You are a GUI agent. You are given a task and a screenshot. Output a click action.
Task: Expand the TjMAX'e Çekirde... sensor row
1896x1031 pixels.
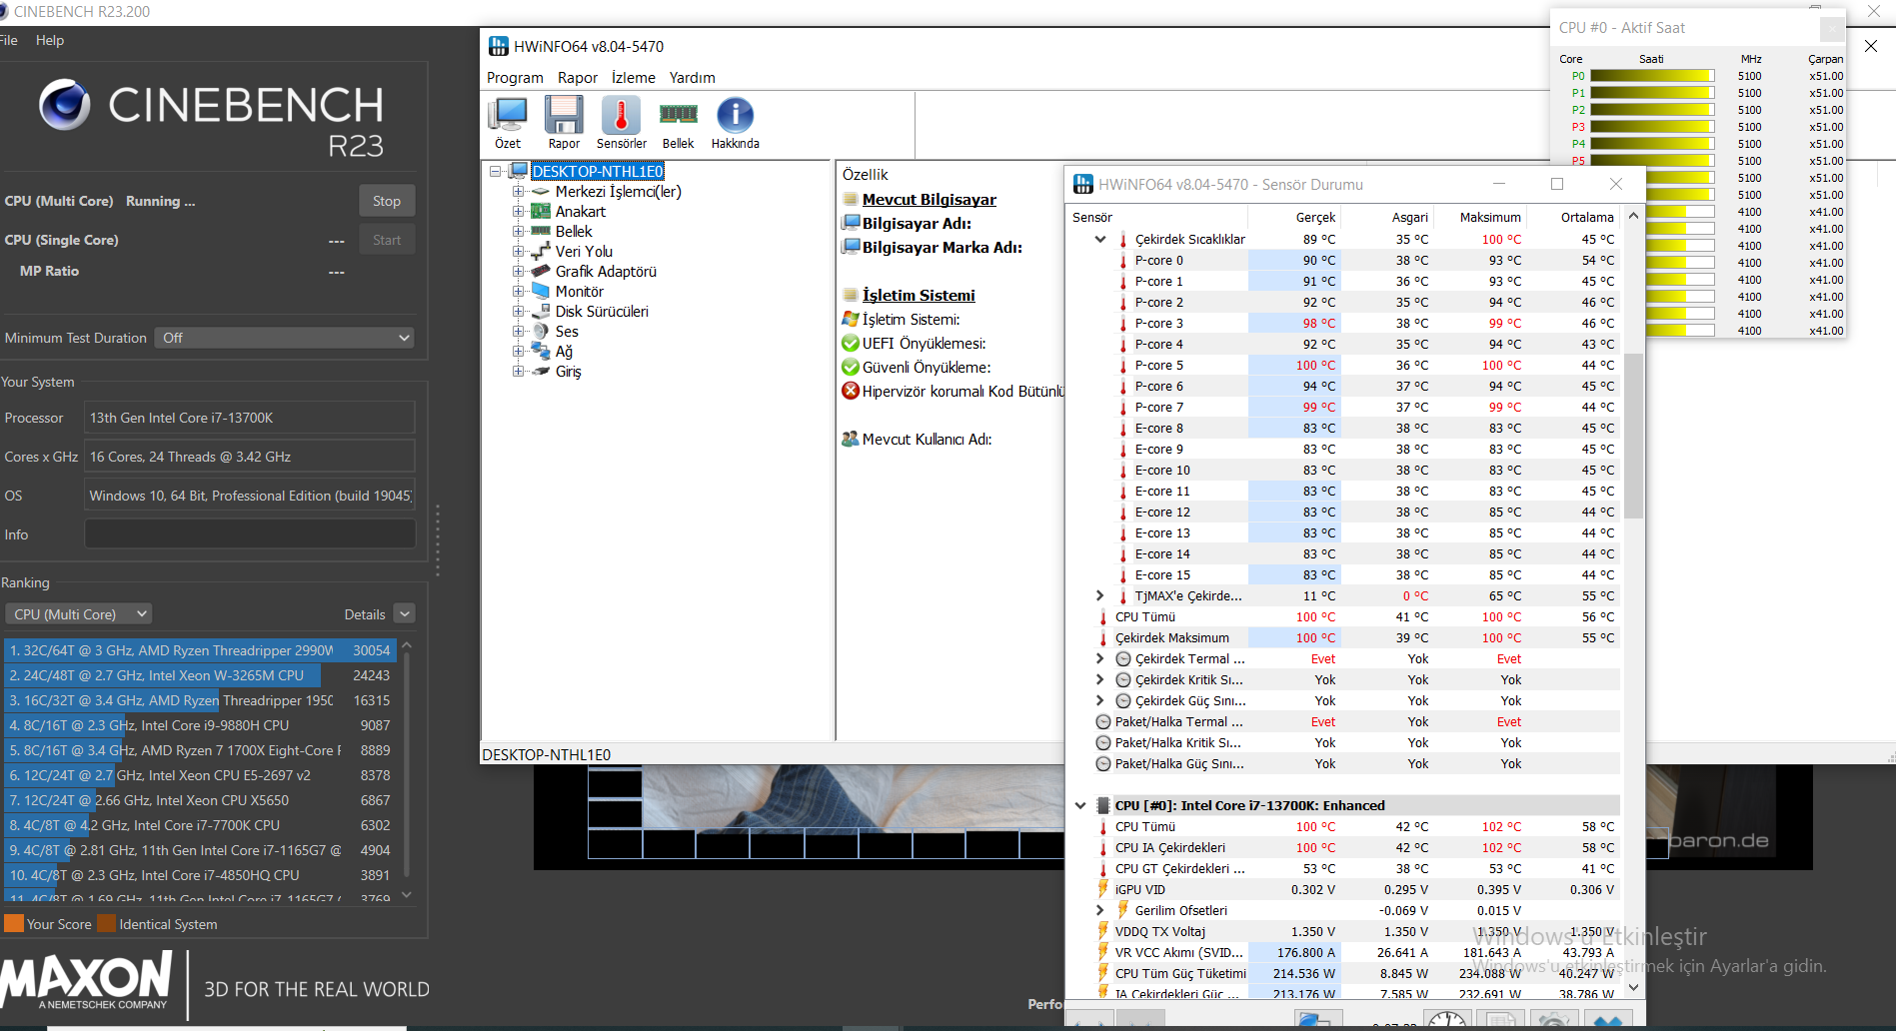(1100, 595)
